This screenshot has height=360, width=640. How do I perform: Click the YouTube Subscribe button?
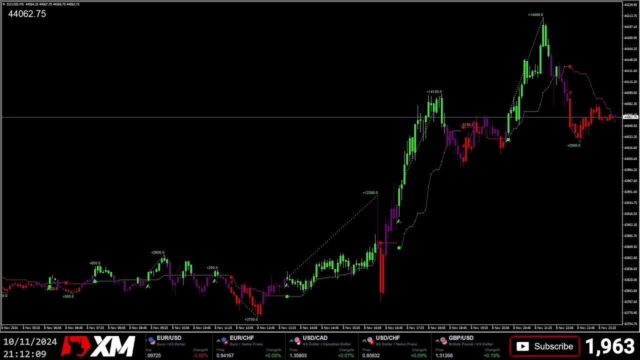point(544,346)
